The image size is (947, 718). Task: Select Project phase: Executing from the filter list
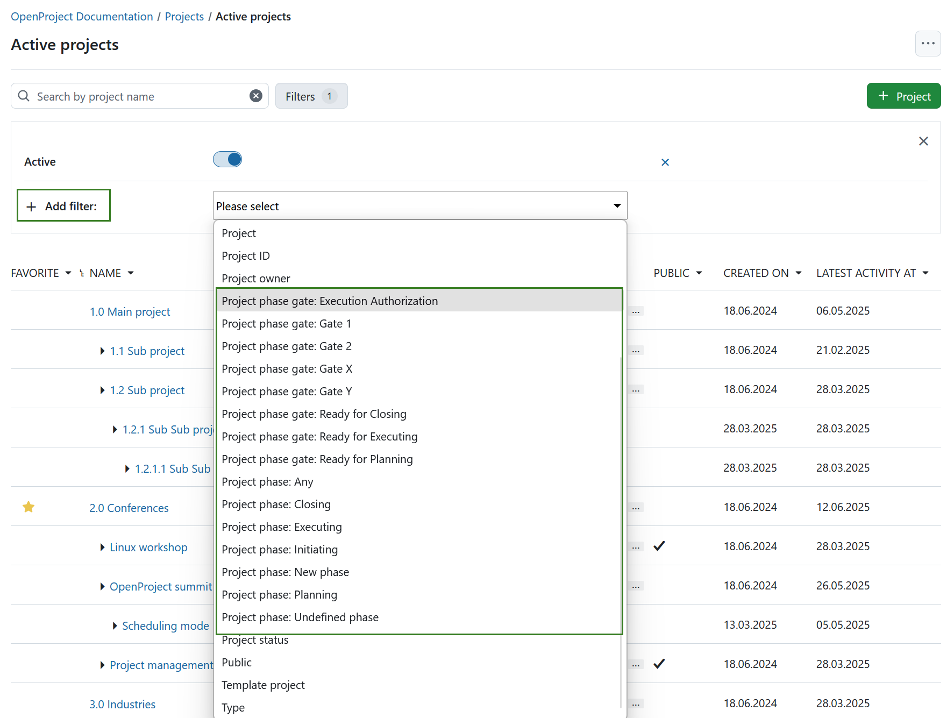[x=281, y=527]
